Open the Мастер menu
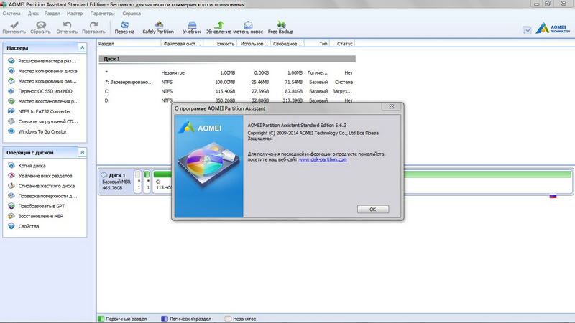This screenshot has height=323, width=575. point(75,14)
